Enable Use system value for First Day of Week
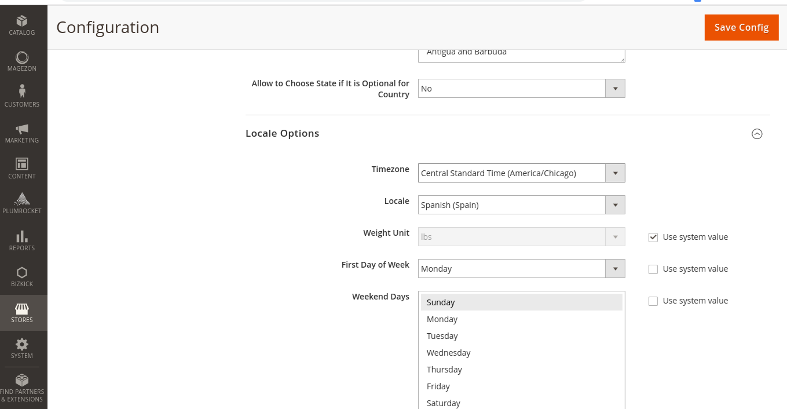This screenshot has width=787, height=409. [x=653, y=269]
